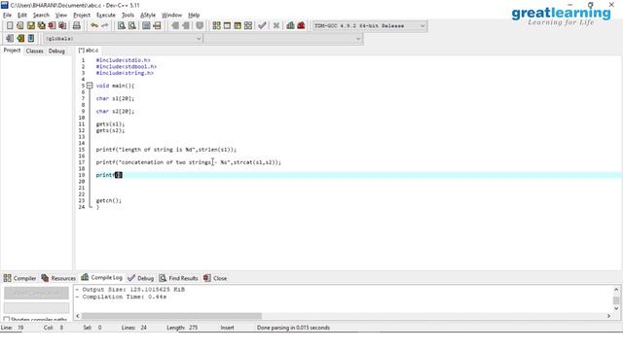Open the Window menu

click(171, 16)
